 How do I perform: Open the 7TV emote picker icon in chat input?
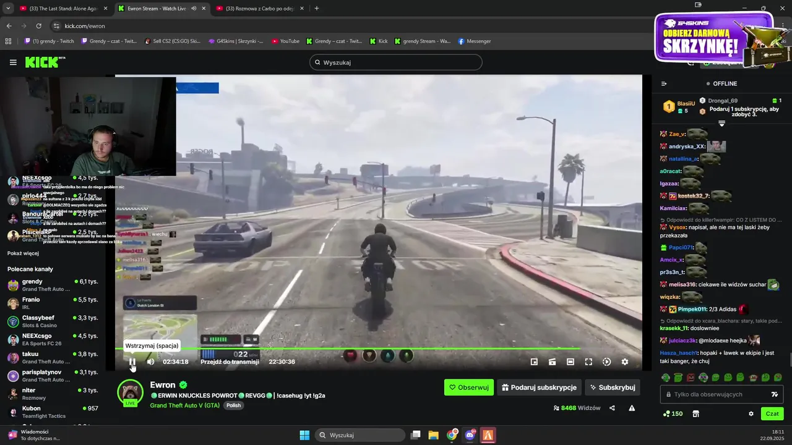point(774,394)
